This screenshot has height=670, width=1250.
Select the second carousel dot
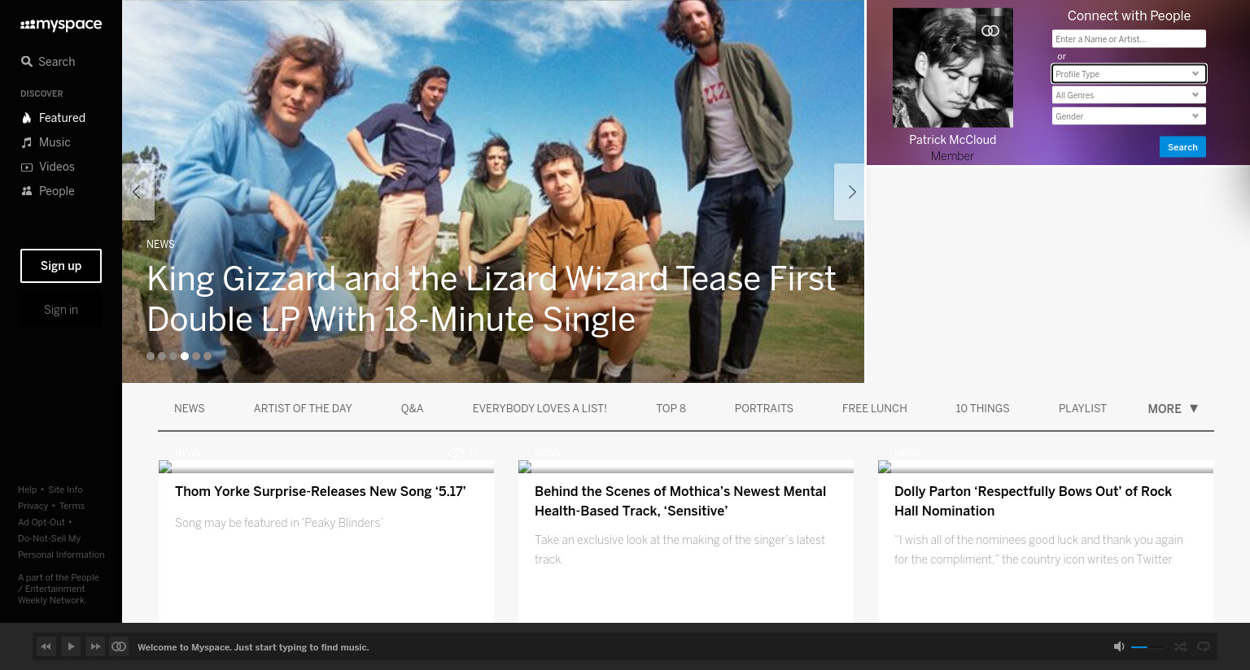point(162,356)
